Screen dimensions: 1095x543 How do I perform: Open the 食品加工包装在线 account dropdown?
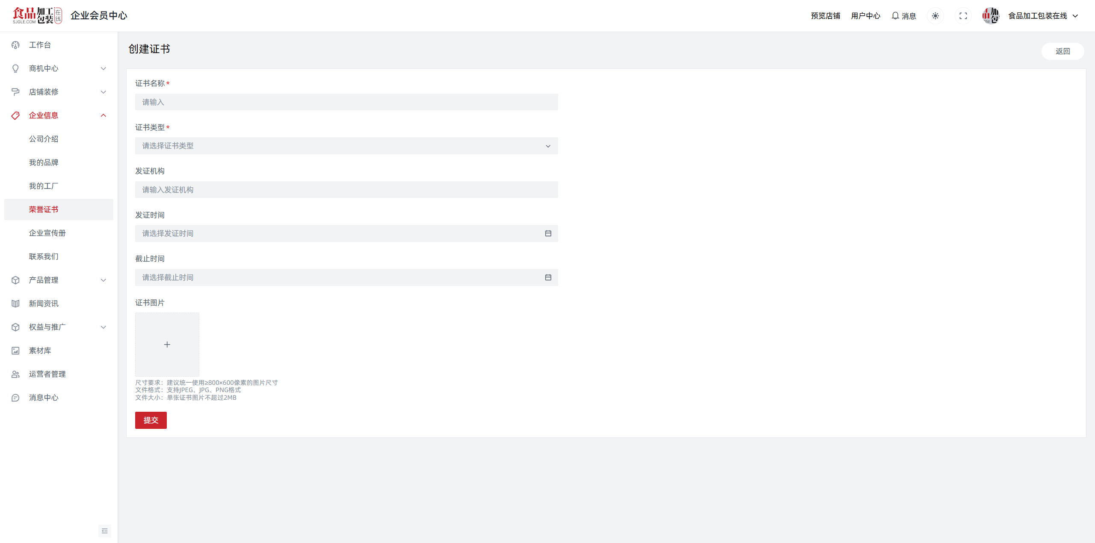pyautogui.click(x=1043, y=16)
